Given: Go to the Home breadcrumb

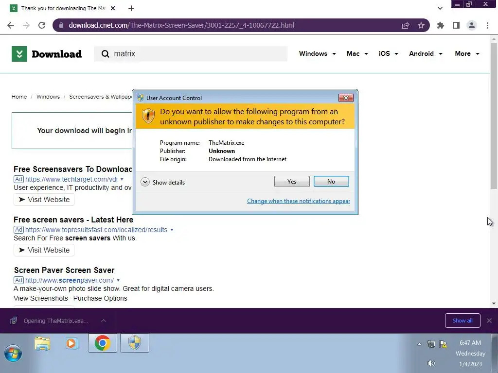Looking at the screenshot, I should [x=19, y=97].
